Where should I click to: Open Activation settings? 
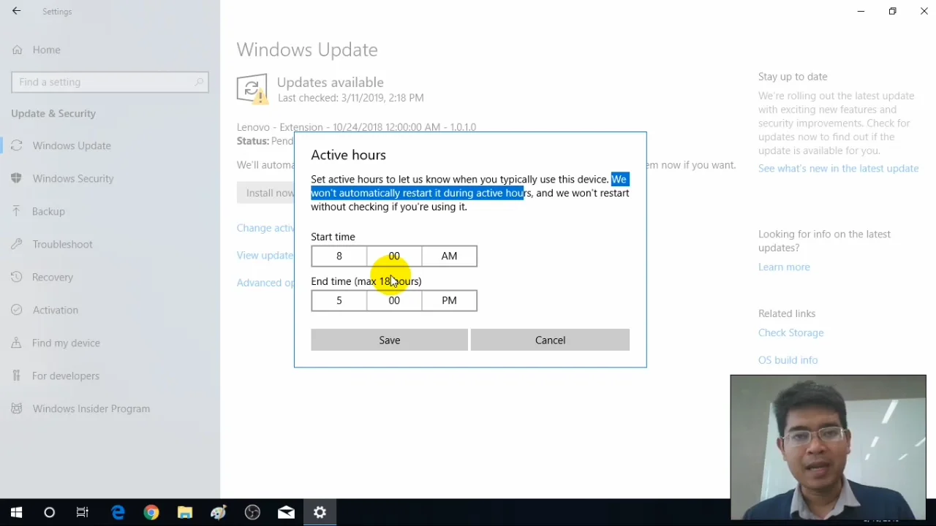coord(55,310)
